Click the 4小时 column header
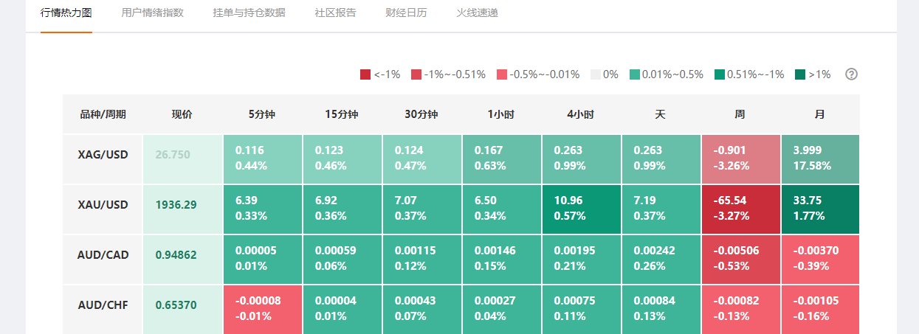The width and height of the screenshot is (919, 334). [x=581, y=114]
